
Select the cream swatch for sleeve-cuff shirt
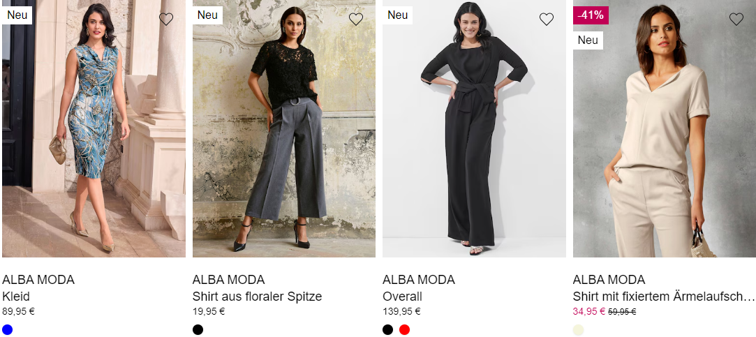pyautogui.click(x=578, y=330)
